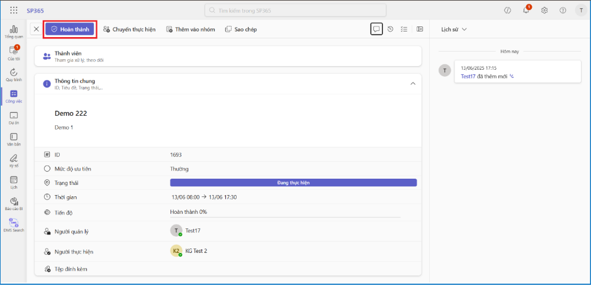Collapse the Thông tin chung section
Screen dimensions: 591x285
tap(413, 84)
